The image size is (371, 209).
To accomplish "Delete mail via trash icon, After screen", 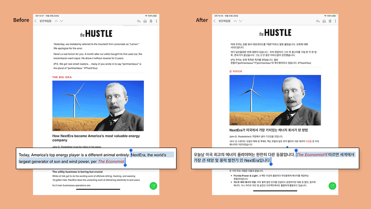I will pyautogui.click(x=330, y=21).
